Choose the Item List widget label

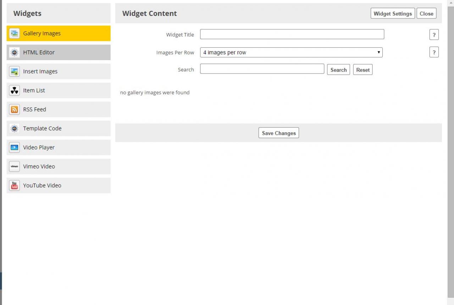point(34,91)
